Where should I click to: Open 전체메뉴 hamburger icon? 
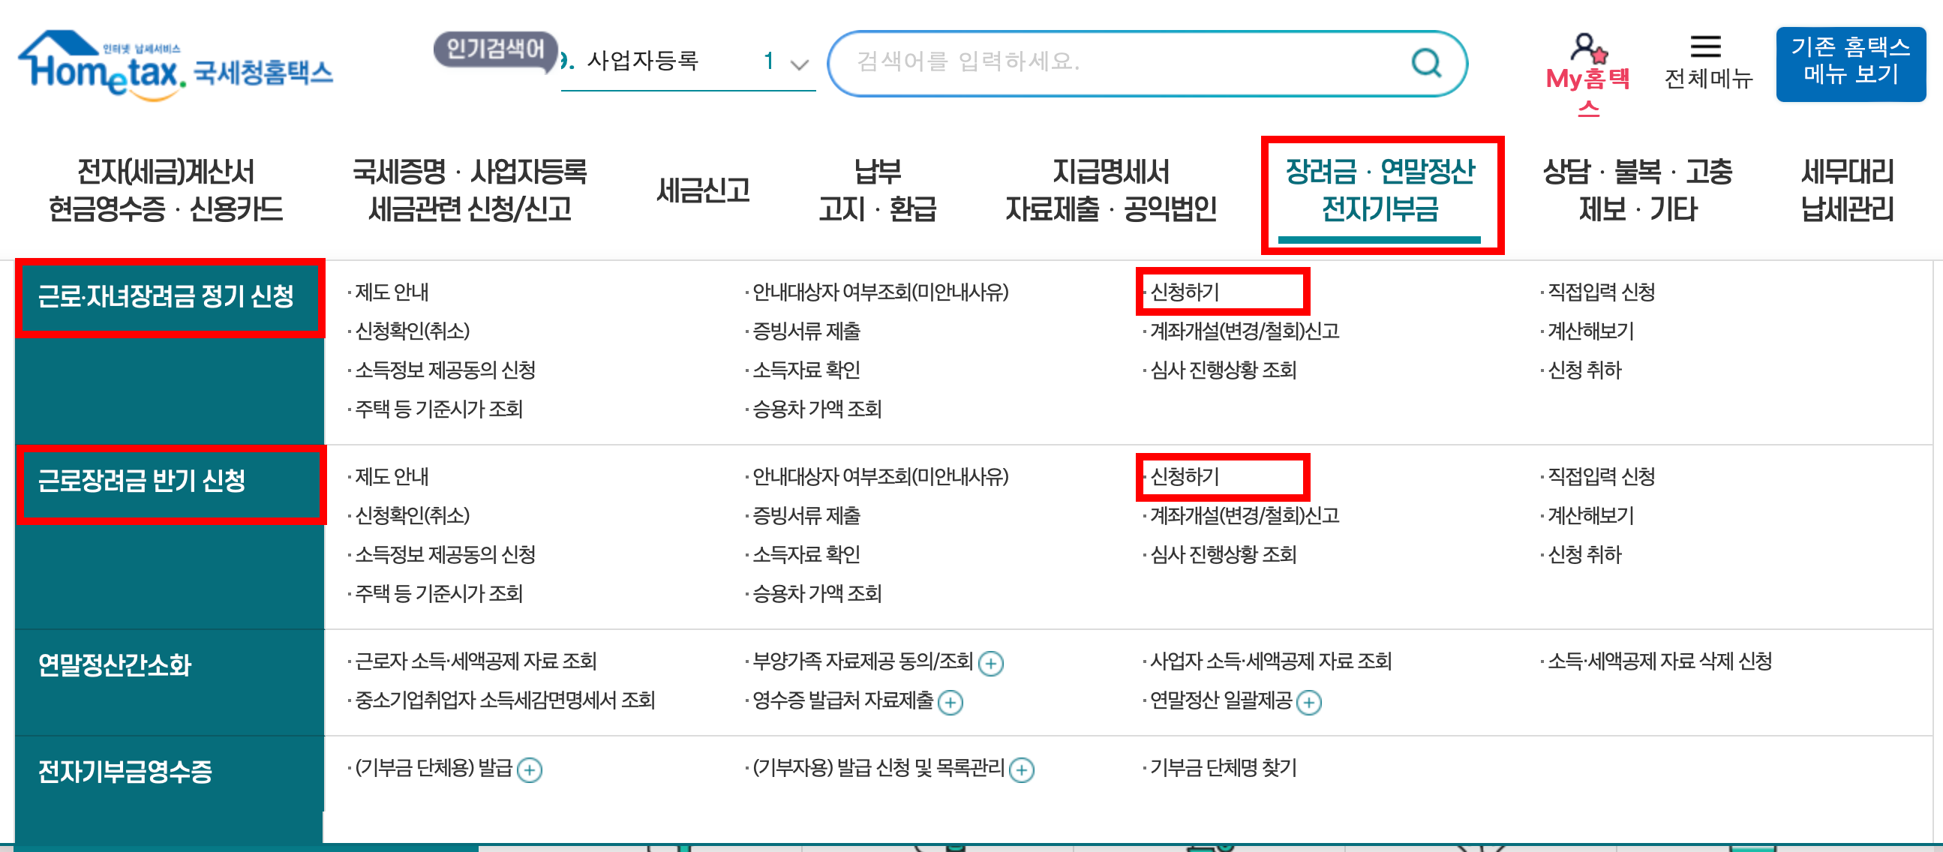tap(1705, 46)
